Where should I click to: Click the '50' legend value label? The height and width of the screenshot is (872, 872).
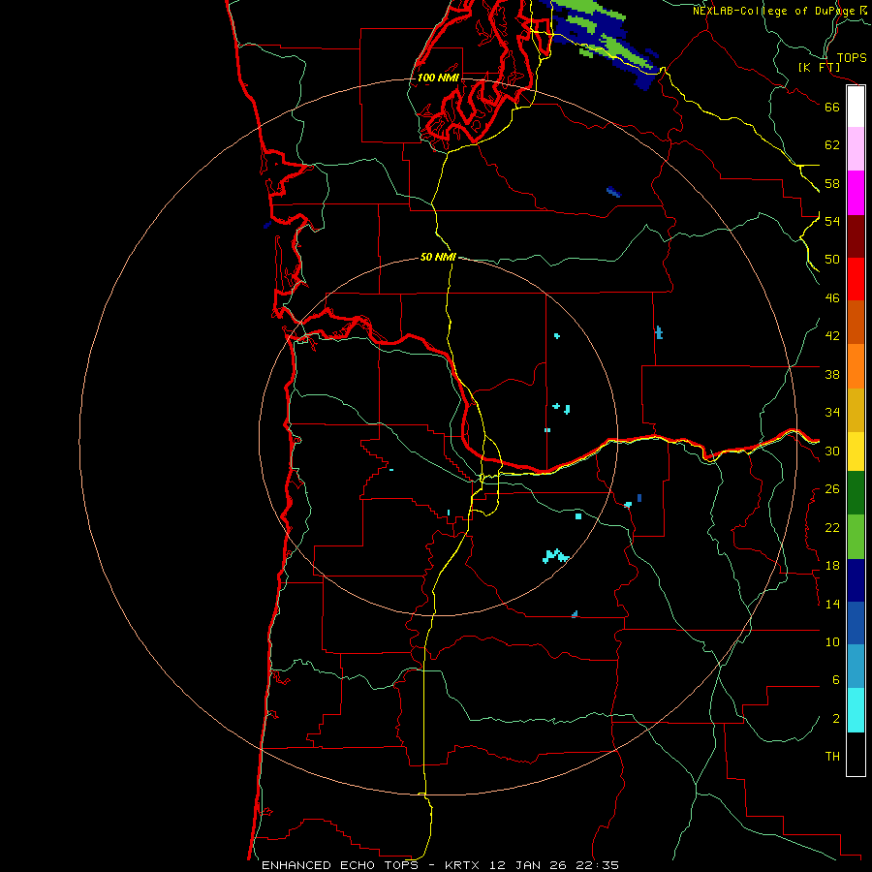[x=832, y=260]
